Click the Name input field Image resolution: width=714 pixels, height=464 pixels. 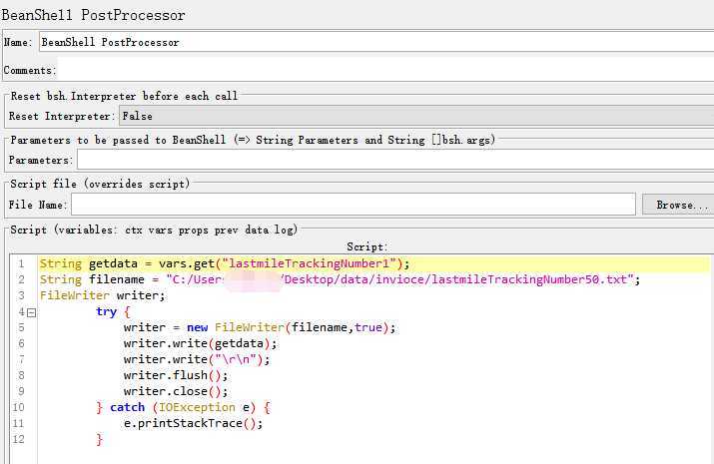tap(376, 42)
